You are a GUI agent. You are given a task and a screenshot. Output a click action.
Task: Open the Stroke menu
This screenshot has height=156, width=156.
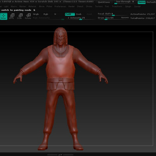tap(89, 6)
